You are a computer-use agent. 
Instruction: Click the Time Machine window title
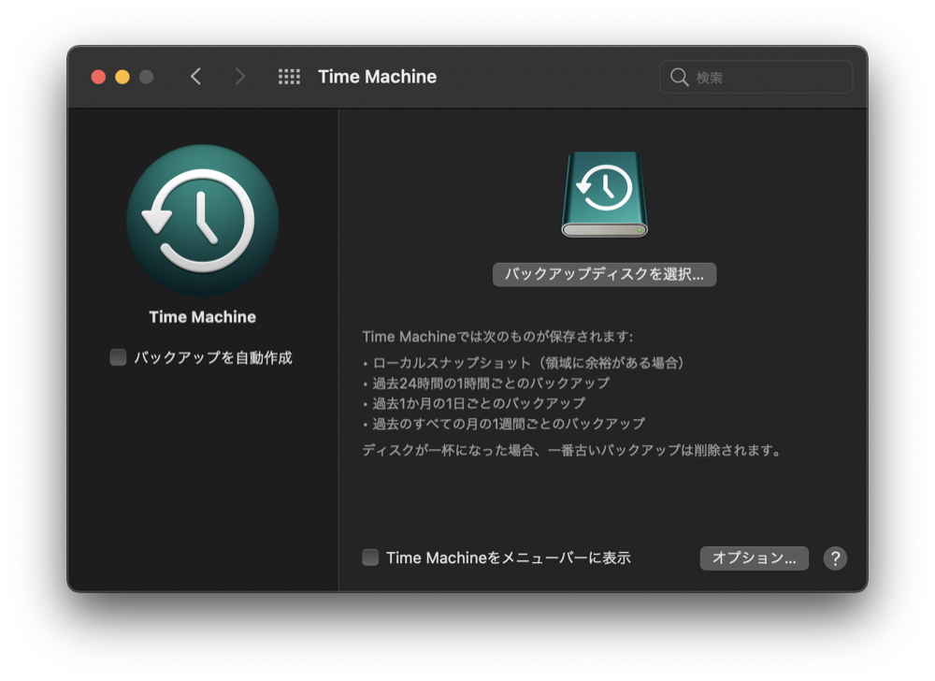378,77
